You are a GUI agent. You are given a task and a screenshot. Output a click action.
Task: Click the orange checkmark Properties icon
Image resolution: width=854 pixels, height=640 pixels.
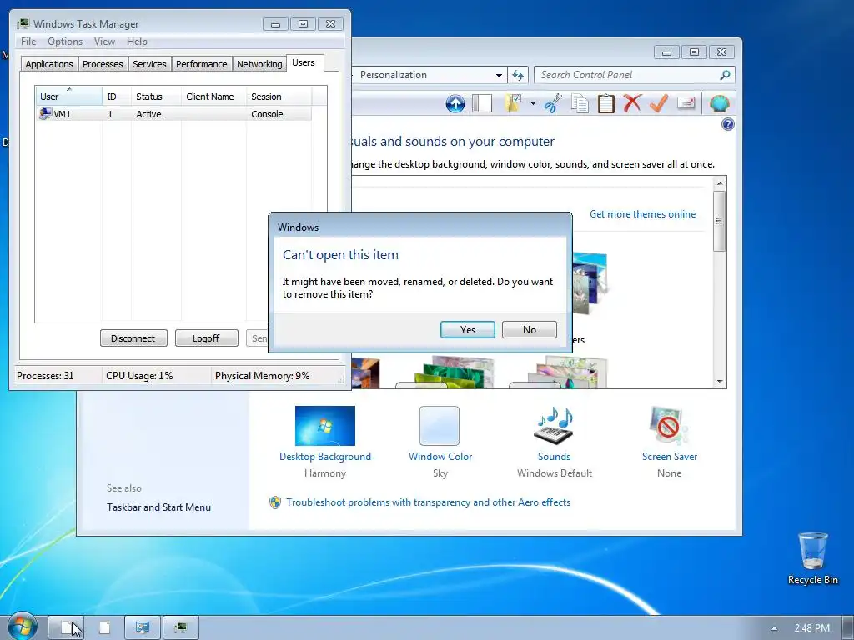(x=659, y=102)
